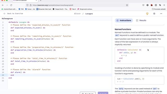The image size is (167, 94).
Task: Open the Telepat North bookmark
Action: coord(60,9)
